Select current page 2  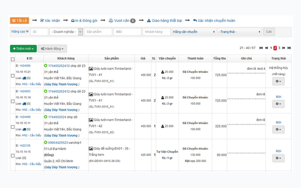coord(275,48)
